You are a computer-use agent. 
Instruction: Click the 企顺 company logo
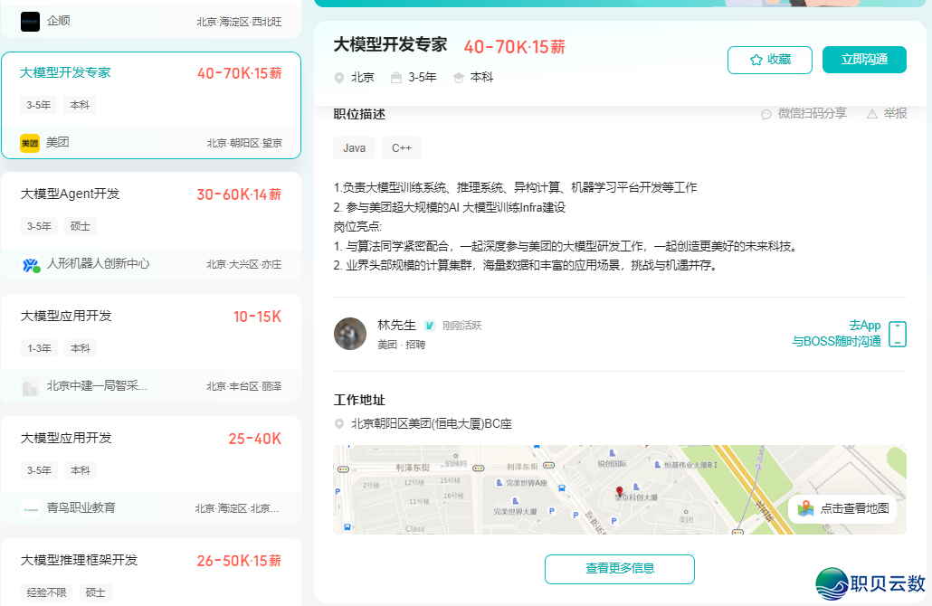pyautogui.click(x=30, y=22)
